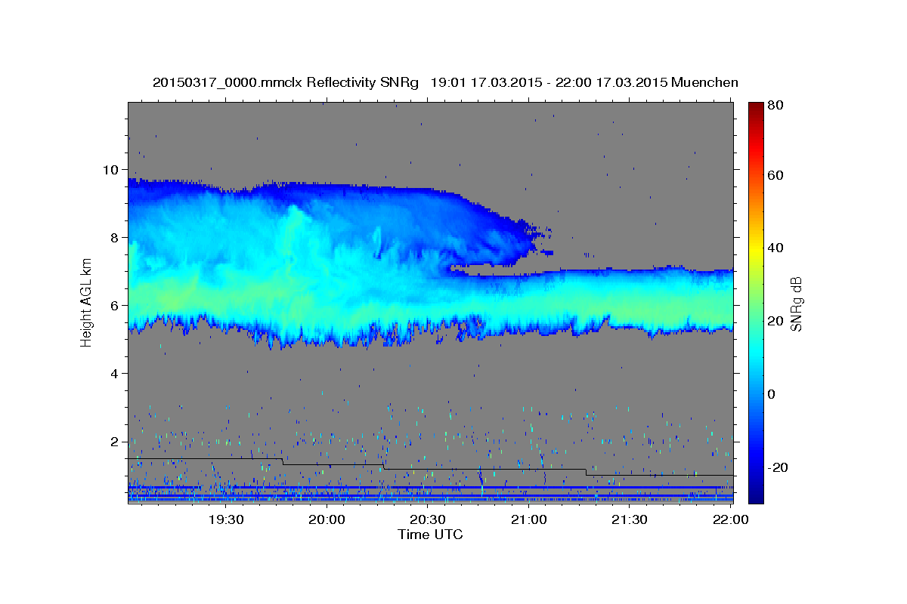Click the green section of the colorbar
Image resolution: width=907 pixels, height=604 pixels.
[755, 302]
